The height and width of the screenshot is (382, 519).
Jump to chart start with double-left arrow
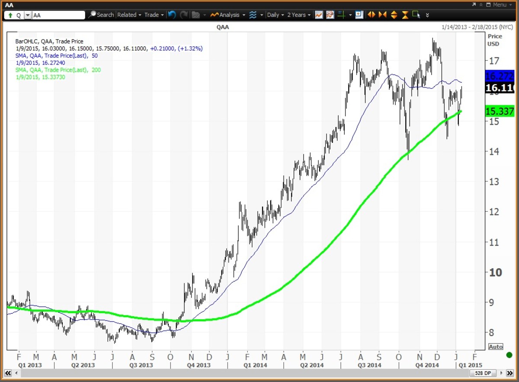(8, 373)
